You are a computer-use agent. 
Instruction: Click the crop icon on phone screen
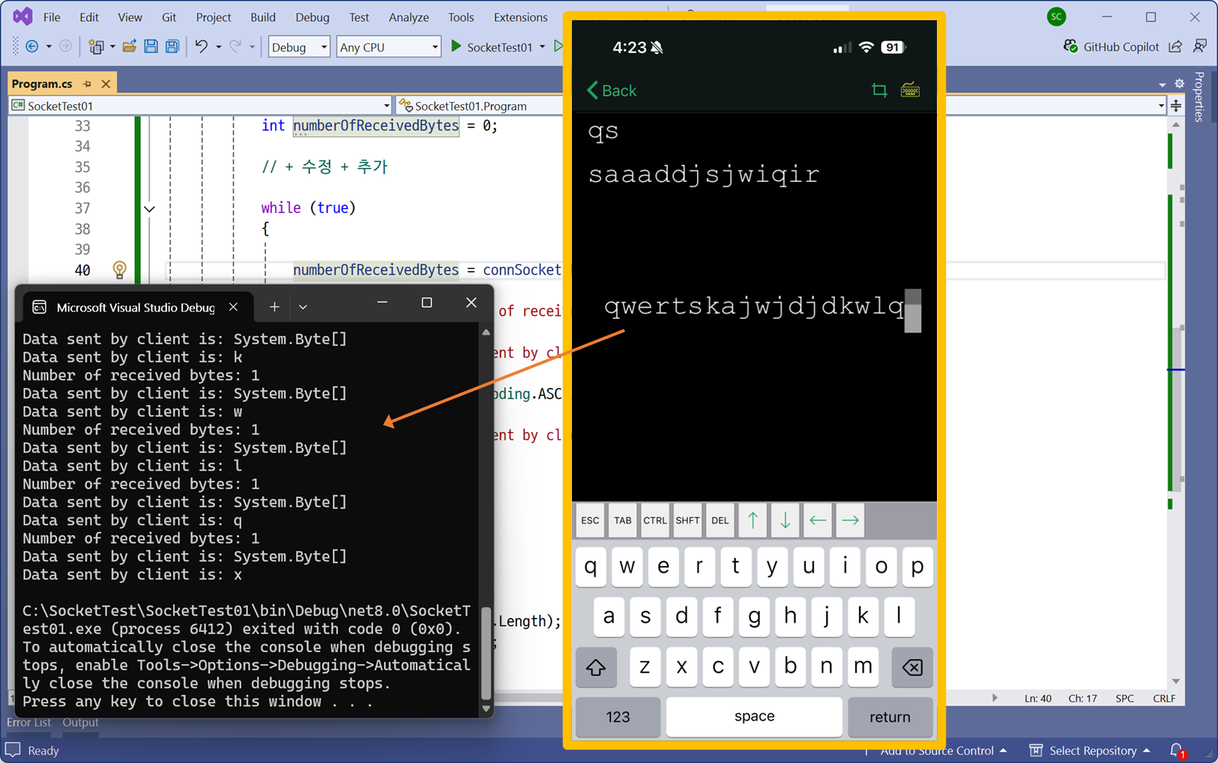tap(879, 90)
